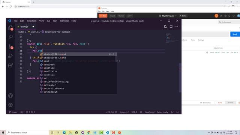
Task: Click the Postman heart icon
Action: coord(234,16)
